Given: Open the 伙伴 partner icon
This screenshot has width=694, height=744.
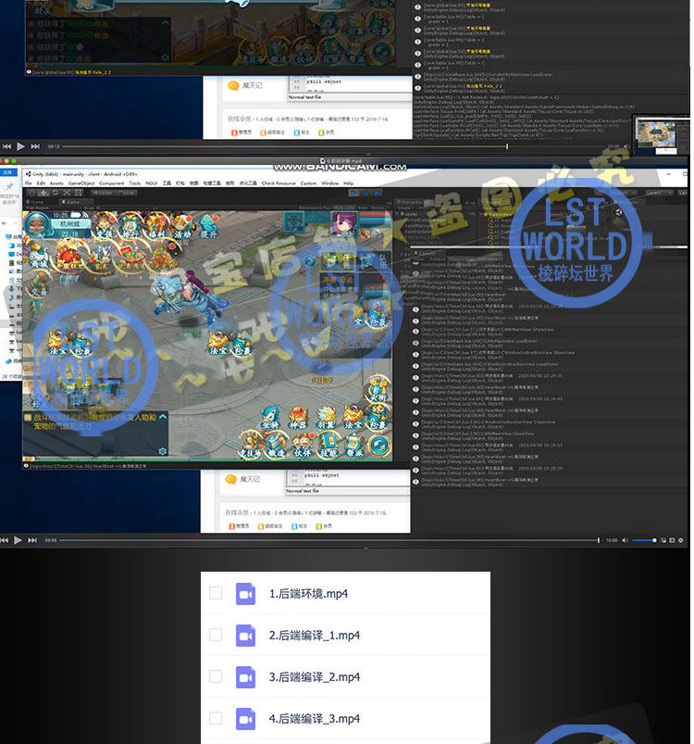Looking at the screenshot, I should click(x=303, y=445).
